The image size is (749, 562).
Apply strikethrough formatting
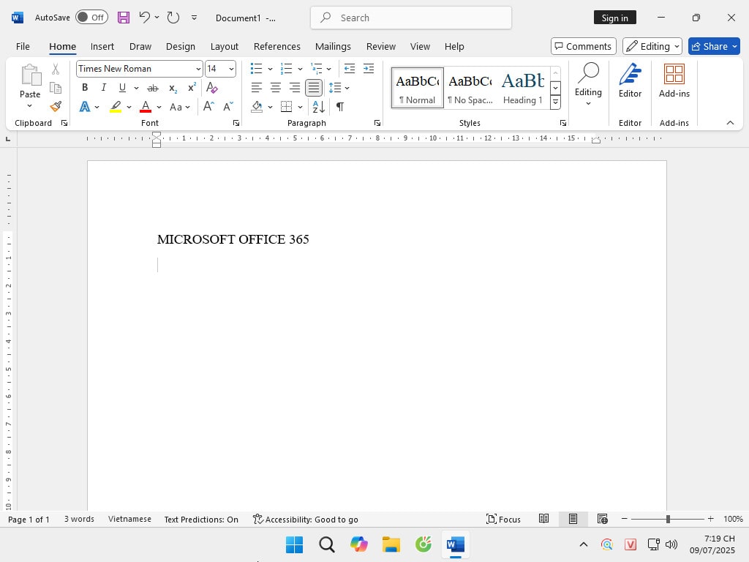152,88
